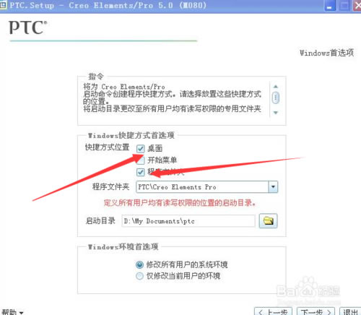The width and height of the screenshot is (361, 315).
Task: Enable the 开始菜单 shortcut checkbox
Action: pos(141,160)
